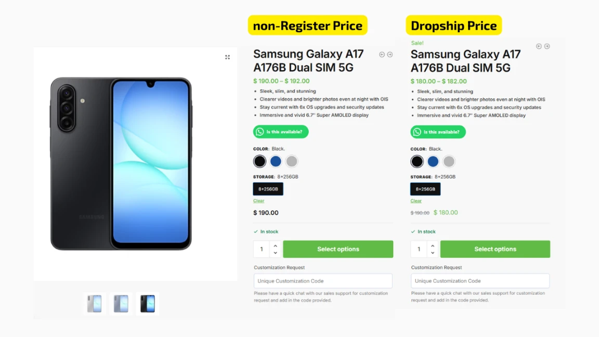Click previous product arrow in non-Register panel
Image resolution: width=599 pixels, height=337 pixels.
382,55
